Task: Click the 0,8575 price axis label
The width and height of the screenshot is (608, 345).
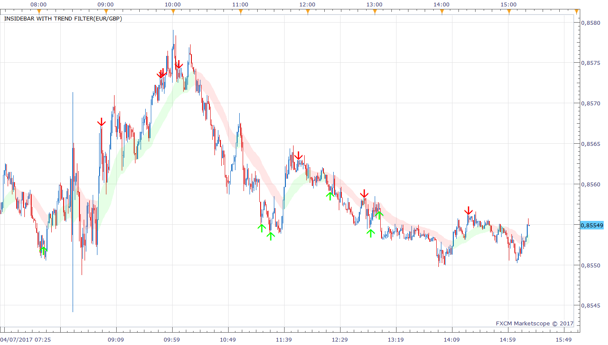Action: tap(591, 63)
